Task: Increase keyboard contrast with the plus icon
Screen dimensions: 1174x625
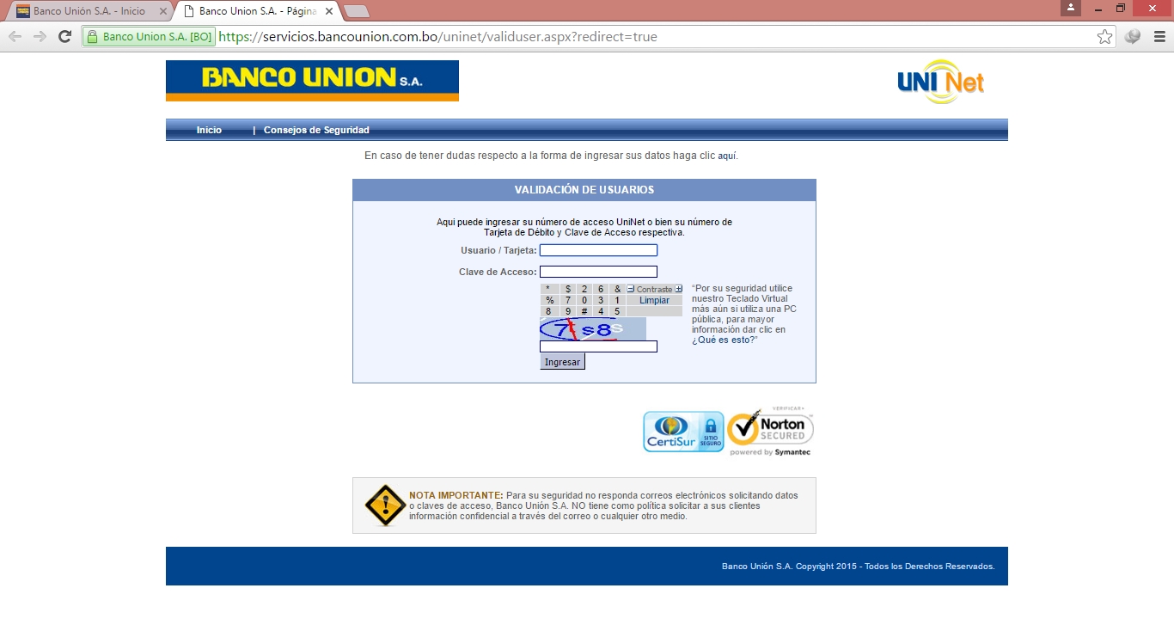Action: (x=678, y=289)
